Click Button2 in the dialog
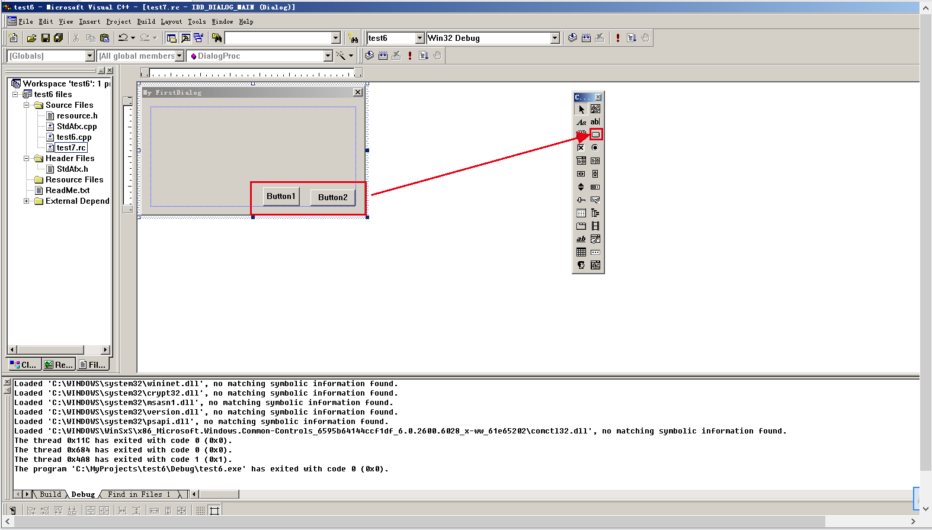This screenshot has width=932, height=530. (x=333, y=197)
